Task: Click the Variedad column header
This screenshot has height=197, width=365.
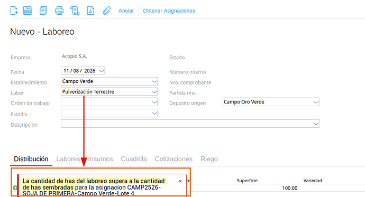Action: pyautogui.click(x=313, y=181)
